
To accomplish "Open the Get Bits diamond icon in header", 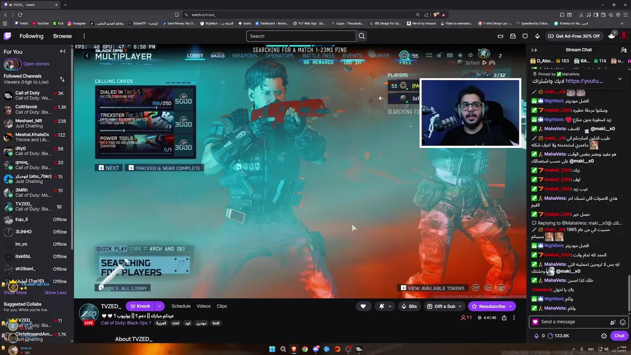I will click(x=537, y=36).
